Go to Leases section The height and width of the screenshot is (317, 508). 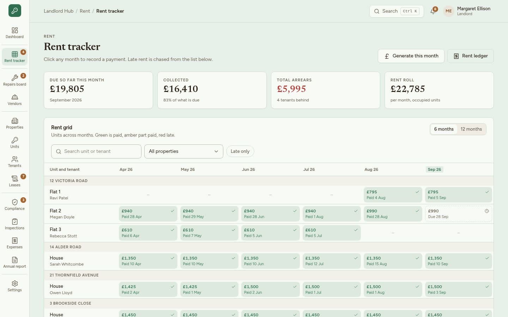(x=15, y=181)
